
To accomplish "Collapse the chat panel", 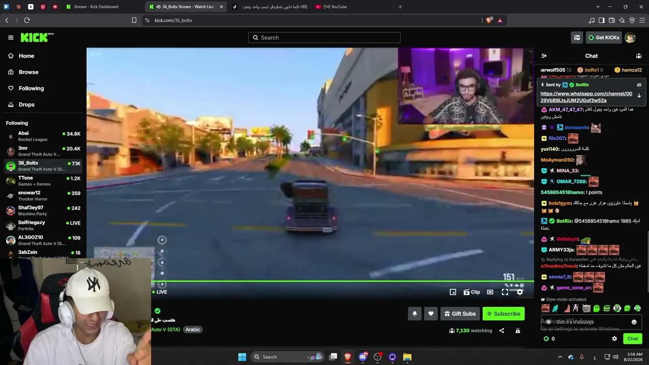I will tap(544, 56).
